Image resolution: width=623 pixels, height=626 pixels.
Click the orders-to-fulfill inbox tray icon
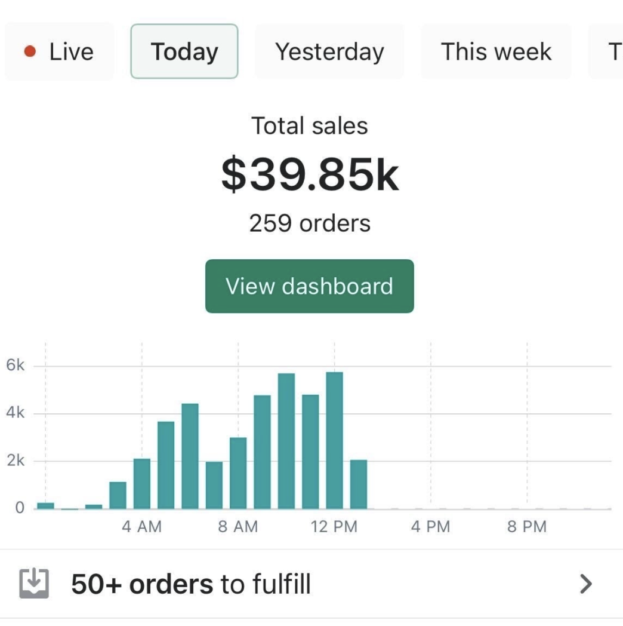(x=34, y=584)
